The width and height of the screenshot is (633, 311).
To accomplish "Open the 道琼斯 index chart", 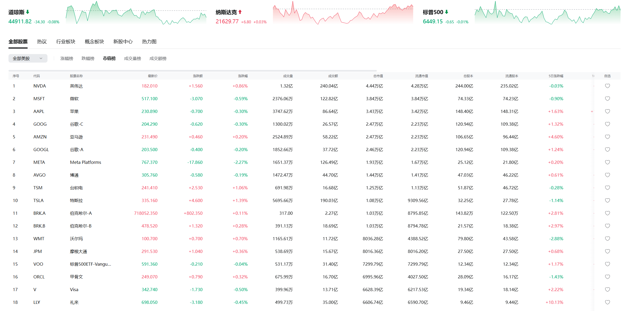I will 136,13.
